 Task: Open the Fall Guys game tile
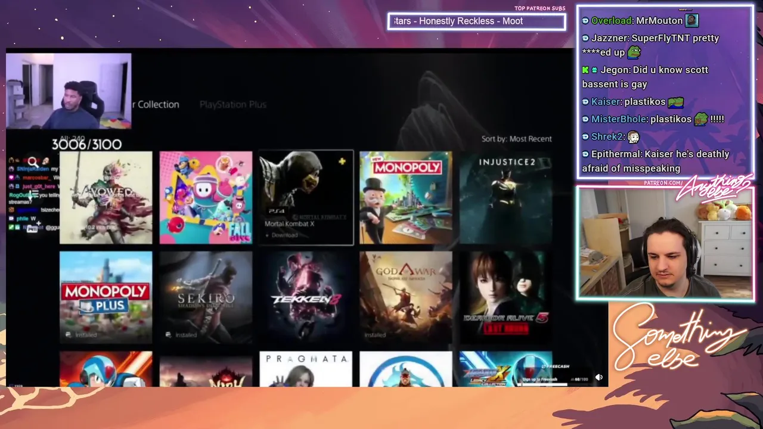206,197
